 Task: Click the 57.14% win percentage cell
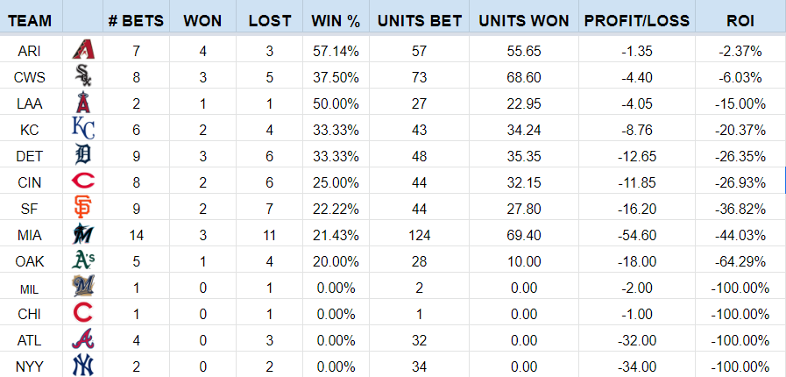click(x=336, y=51)
